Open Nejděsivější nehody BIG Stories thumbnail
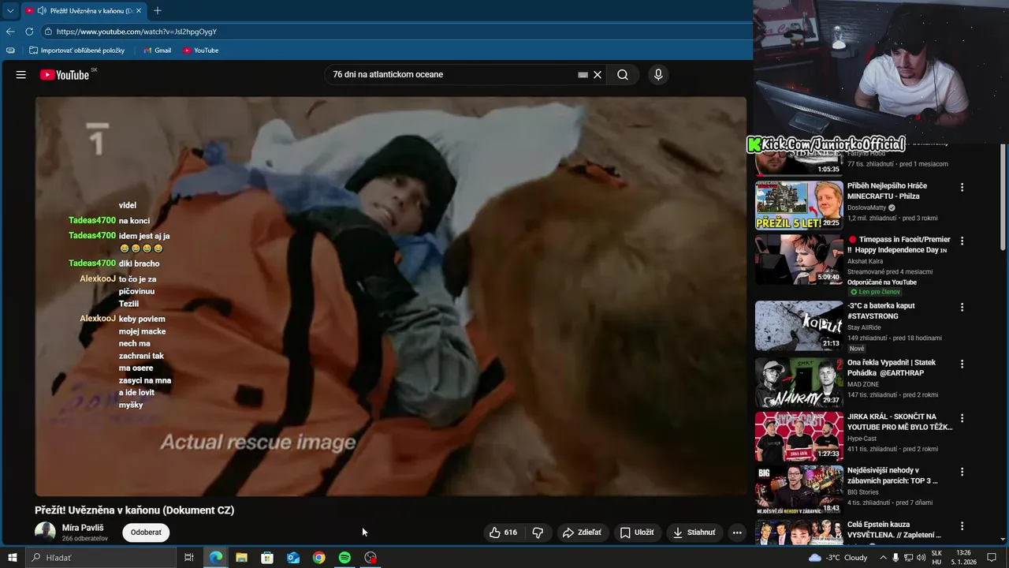This screenshot has width=1009, height=568. 799,489
